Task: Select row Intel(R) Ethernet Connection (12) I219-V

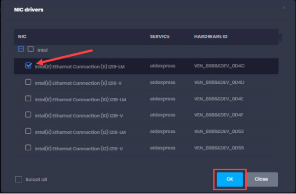Action: coord(146,148)
